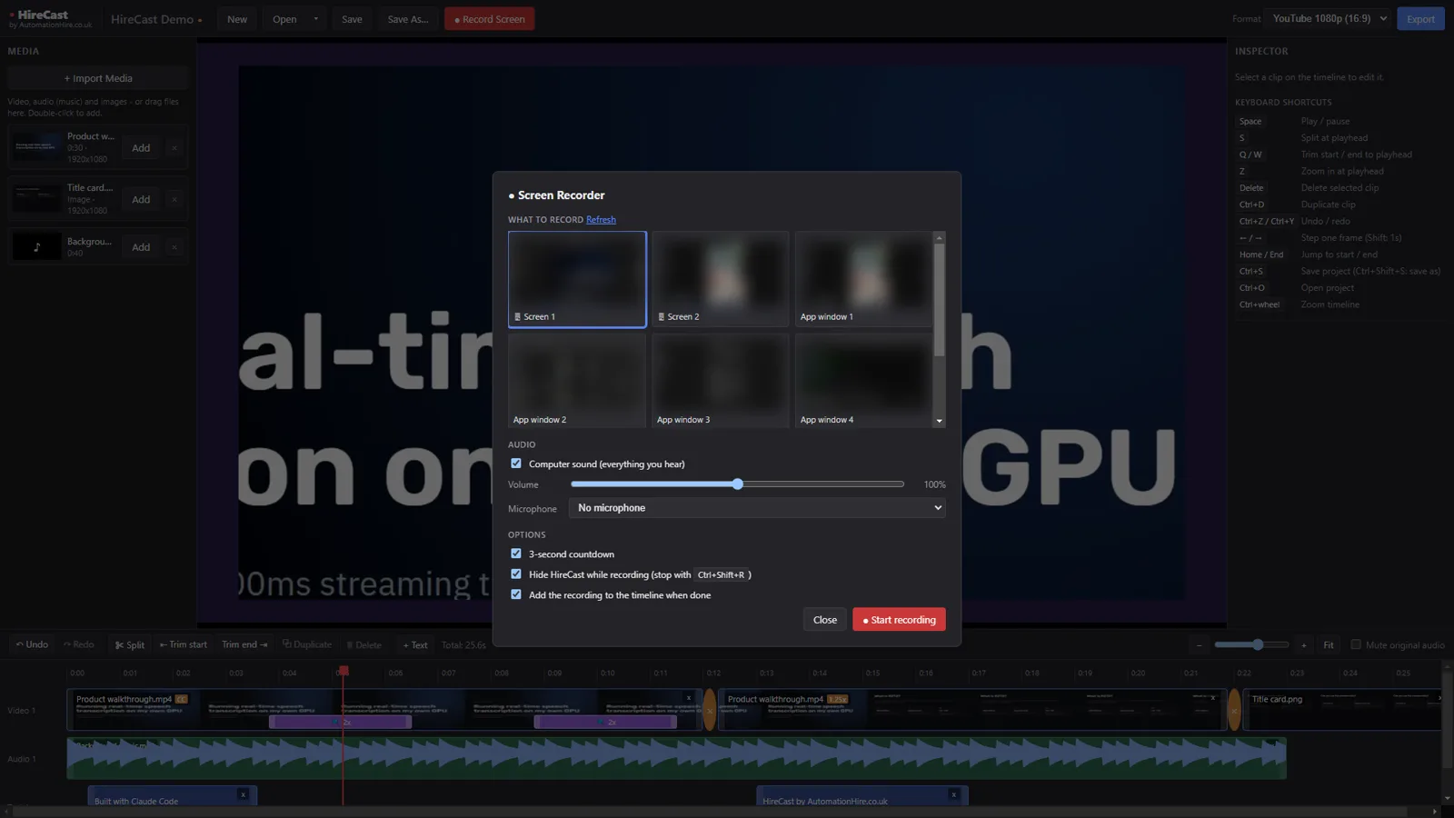This screenshot has height=818, width=1454.
Task: Toggle Computer sound checkbox
Action: pos(516,464)
